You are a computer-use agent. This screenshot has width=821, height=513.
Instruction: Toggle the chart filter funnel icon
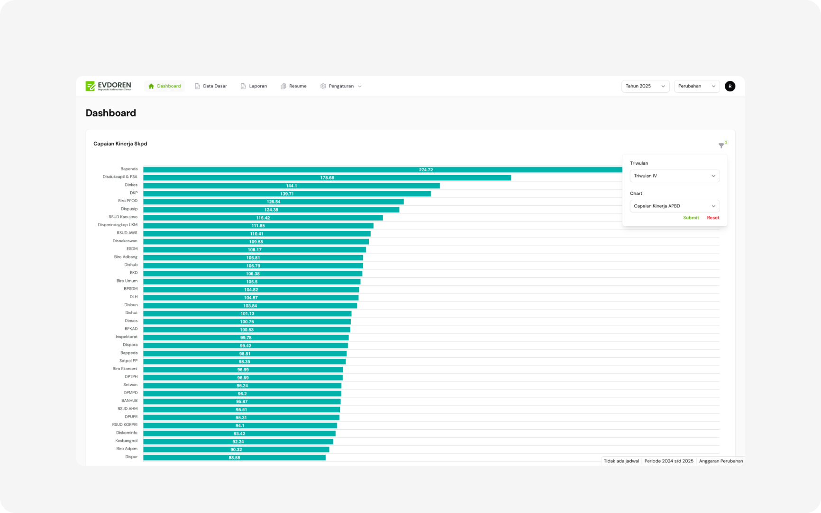pos(721,145)
